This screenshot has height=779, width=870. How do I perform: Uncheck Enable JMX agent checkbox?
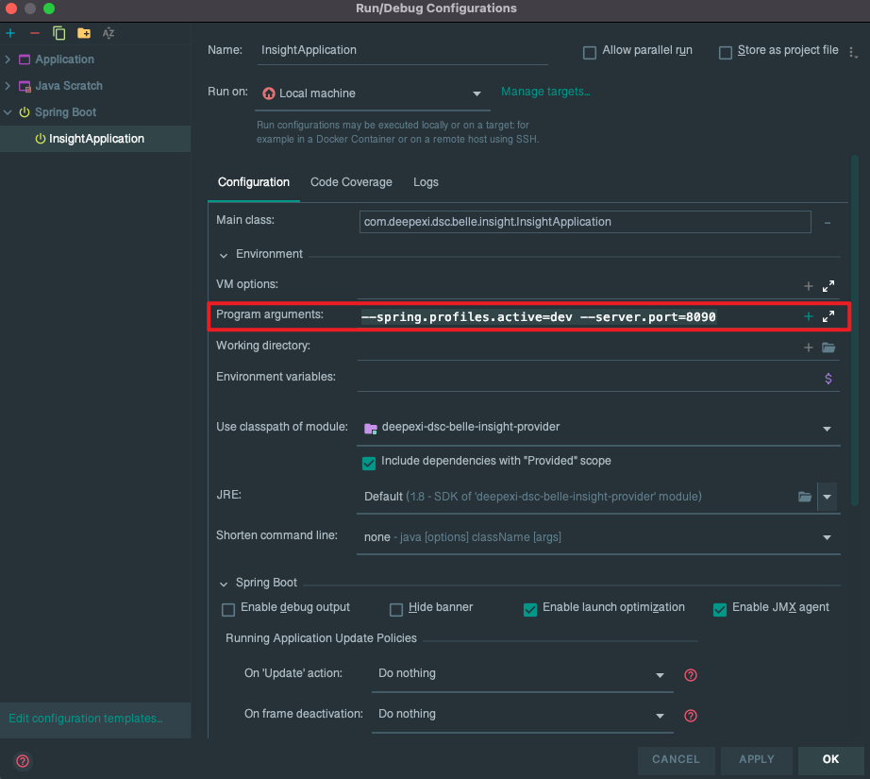pyautogui.click(x=720, y=609)
